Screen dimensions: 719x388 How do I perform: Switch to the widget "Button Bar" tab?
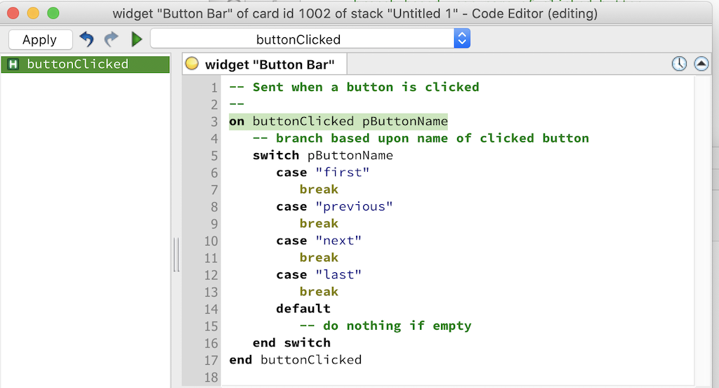point(269,65)
